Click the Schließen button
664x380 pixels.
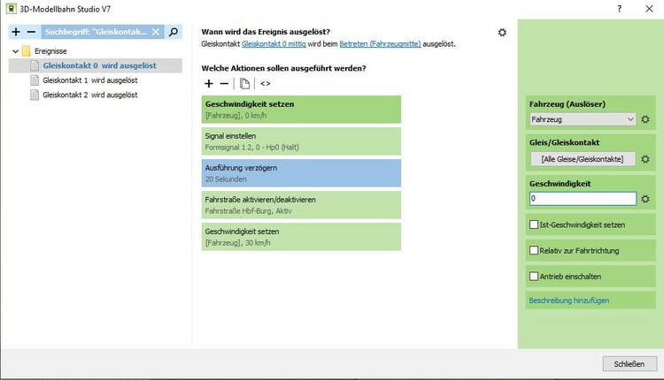629,364
